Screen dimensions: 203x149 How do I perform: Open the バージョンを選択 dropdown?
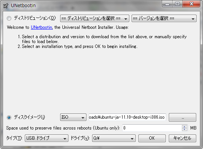[164, 18]
